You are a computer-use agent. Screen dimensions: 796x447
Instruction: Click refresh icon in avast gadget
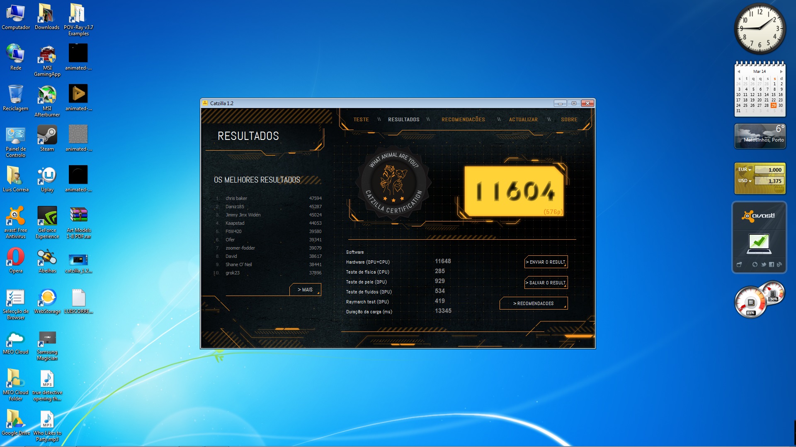pyautogui.click(x=755, y=264)
